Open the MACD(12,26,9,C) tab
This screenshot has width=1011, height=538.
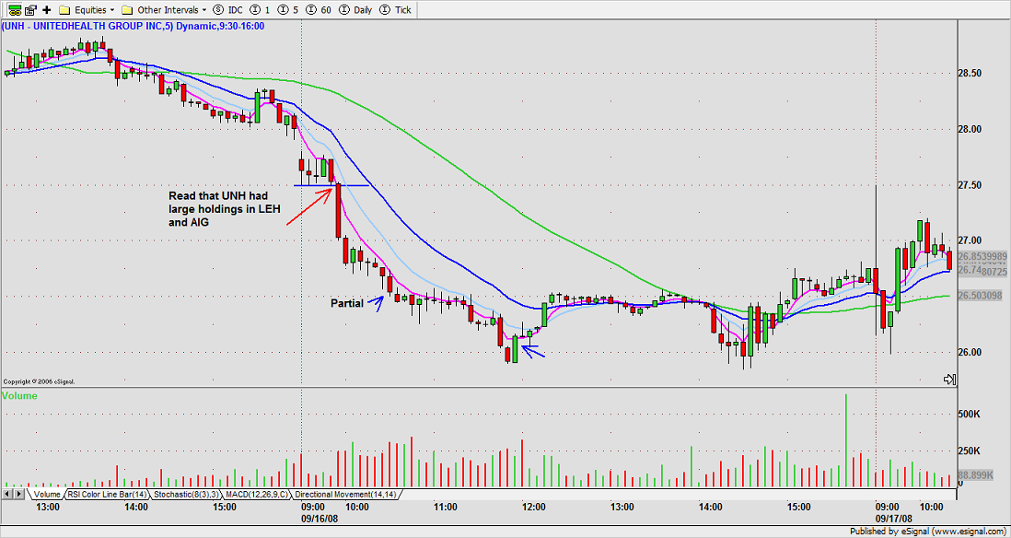click(x=257, y=494)
